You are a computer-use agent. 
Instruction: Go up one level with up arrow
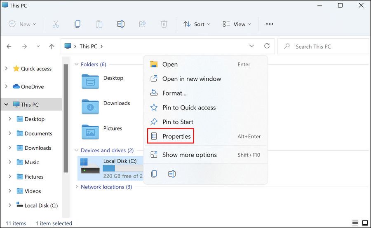(x=52, y=47)
